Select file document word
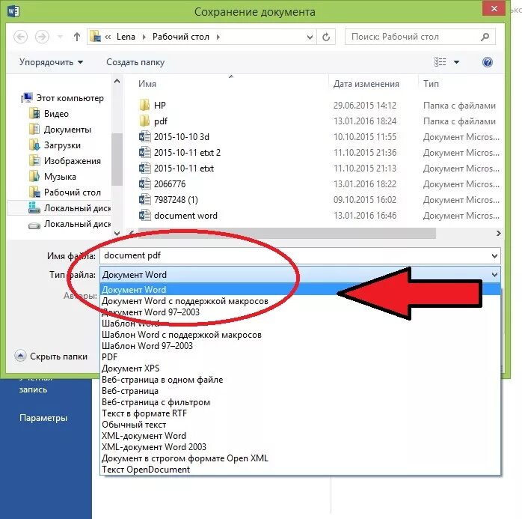522x519 pixels. (178, 216)
